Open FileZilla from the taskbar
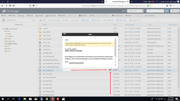180x101 pixels. pyautogui.click(x=58, y=99)
